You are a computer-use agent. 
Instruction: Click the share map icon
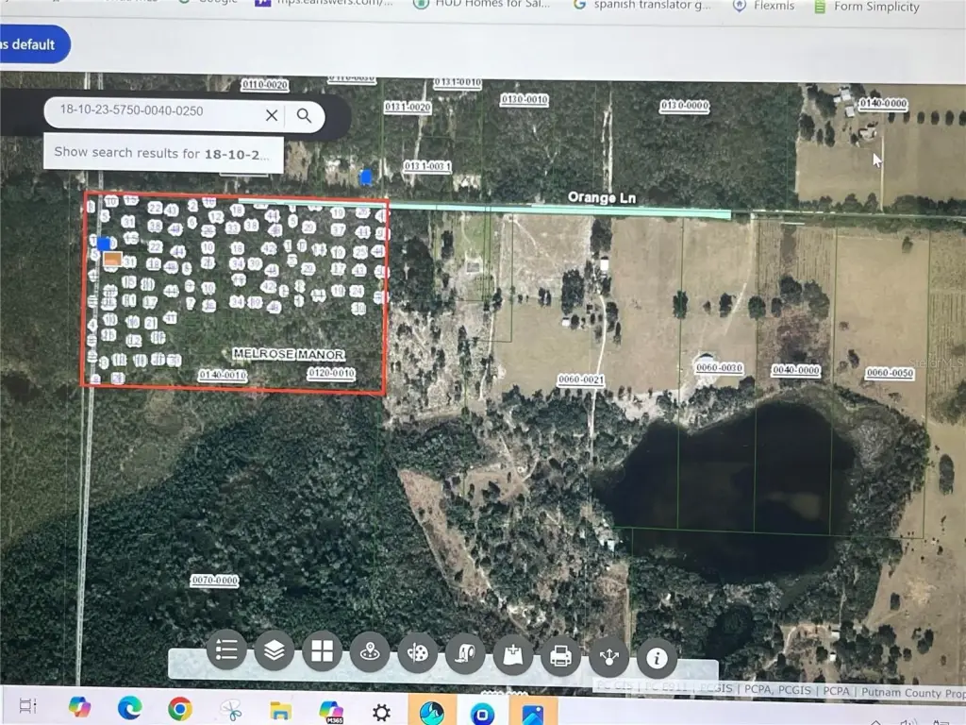click(608, 656)
